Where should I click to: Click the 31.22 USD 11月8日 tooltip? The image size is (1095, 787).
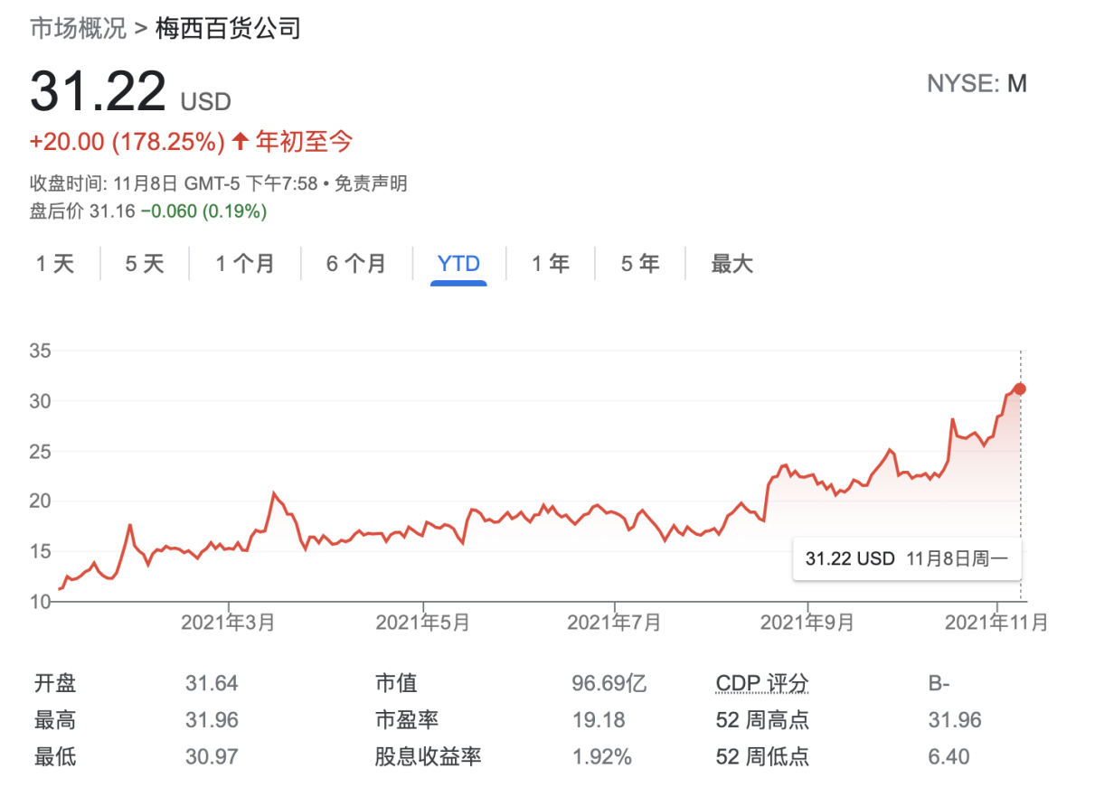[905, 558]
